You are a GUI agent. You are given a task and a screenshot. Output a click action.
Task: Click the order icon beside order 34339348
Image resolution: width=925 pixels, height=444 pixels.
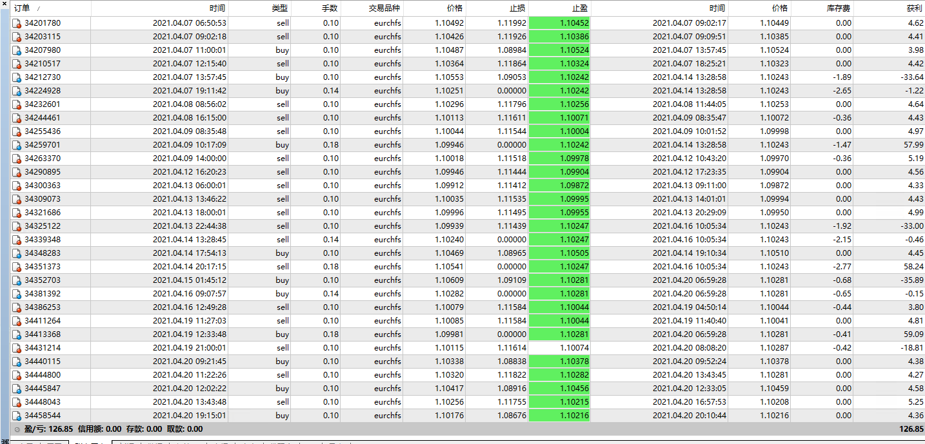coord(17,240)
